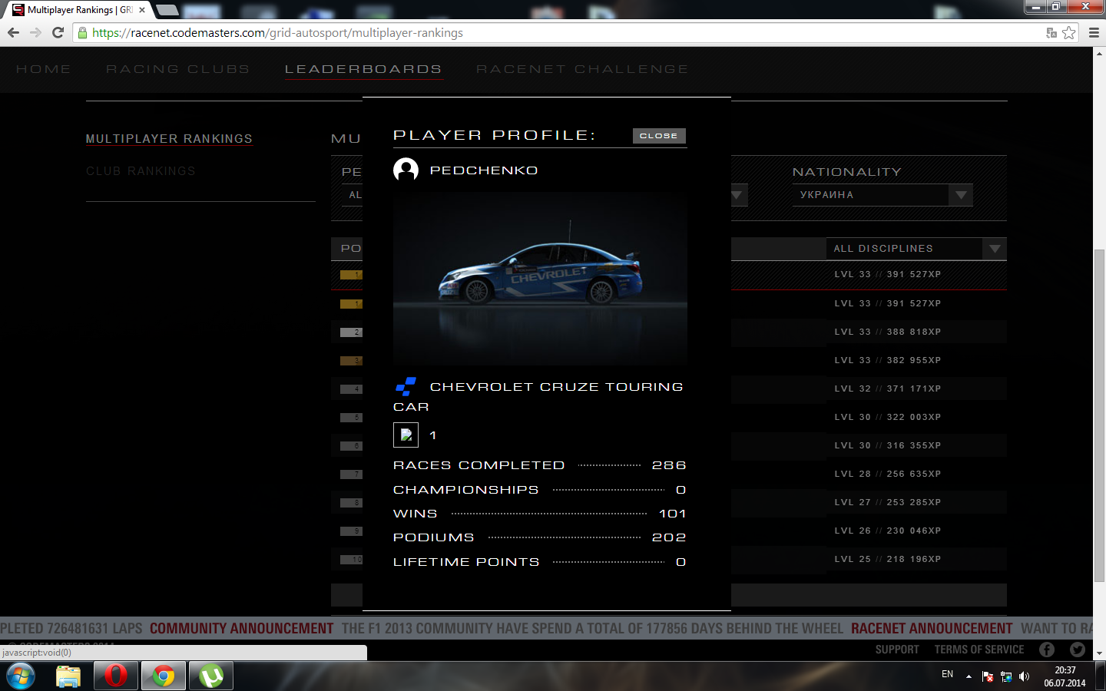Switch to Chrome in the taskbar

tap(164, 676)
